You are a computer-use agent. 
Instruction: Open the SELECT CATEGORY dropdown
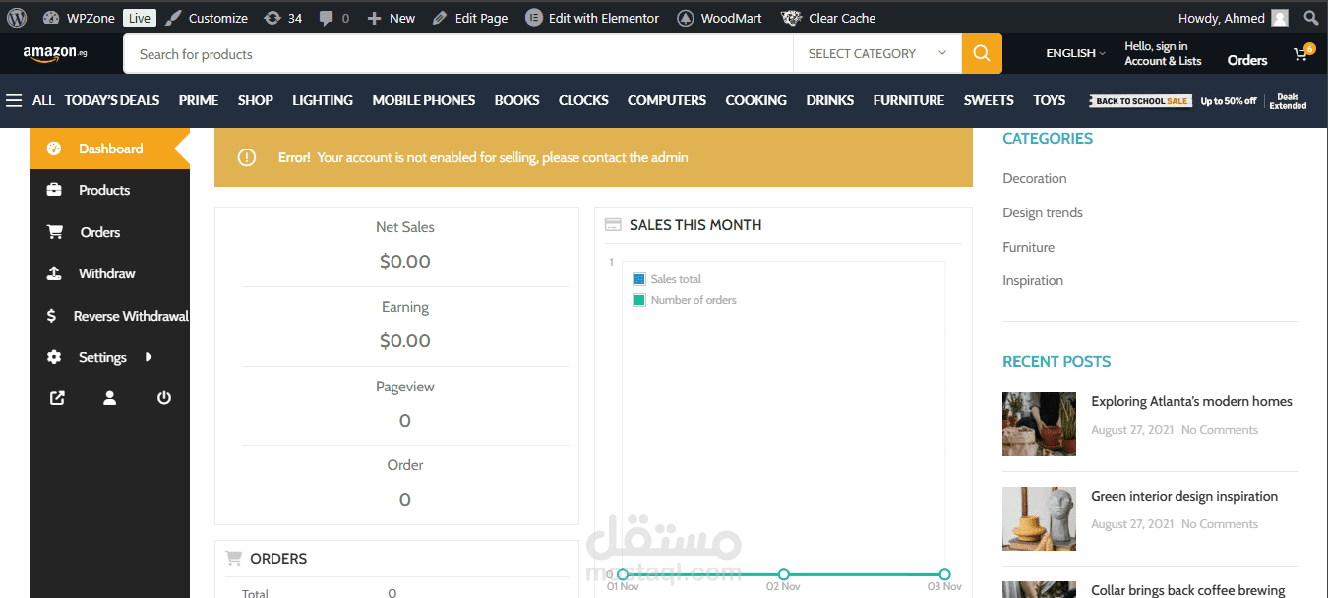click(x=877, y=54)
